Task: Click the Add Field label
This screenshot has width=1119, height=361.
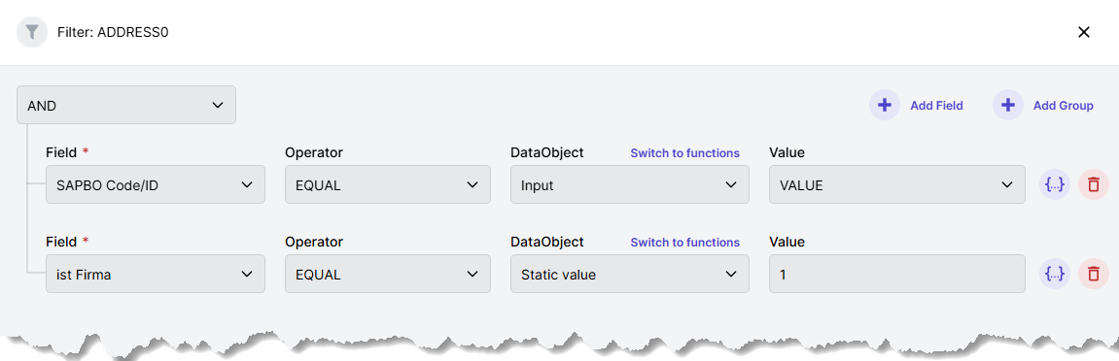Action: (936, 106)
